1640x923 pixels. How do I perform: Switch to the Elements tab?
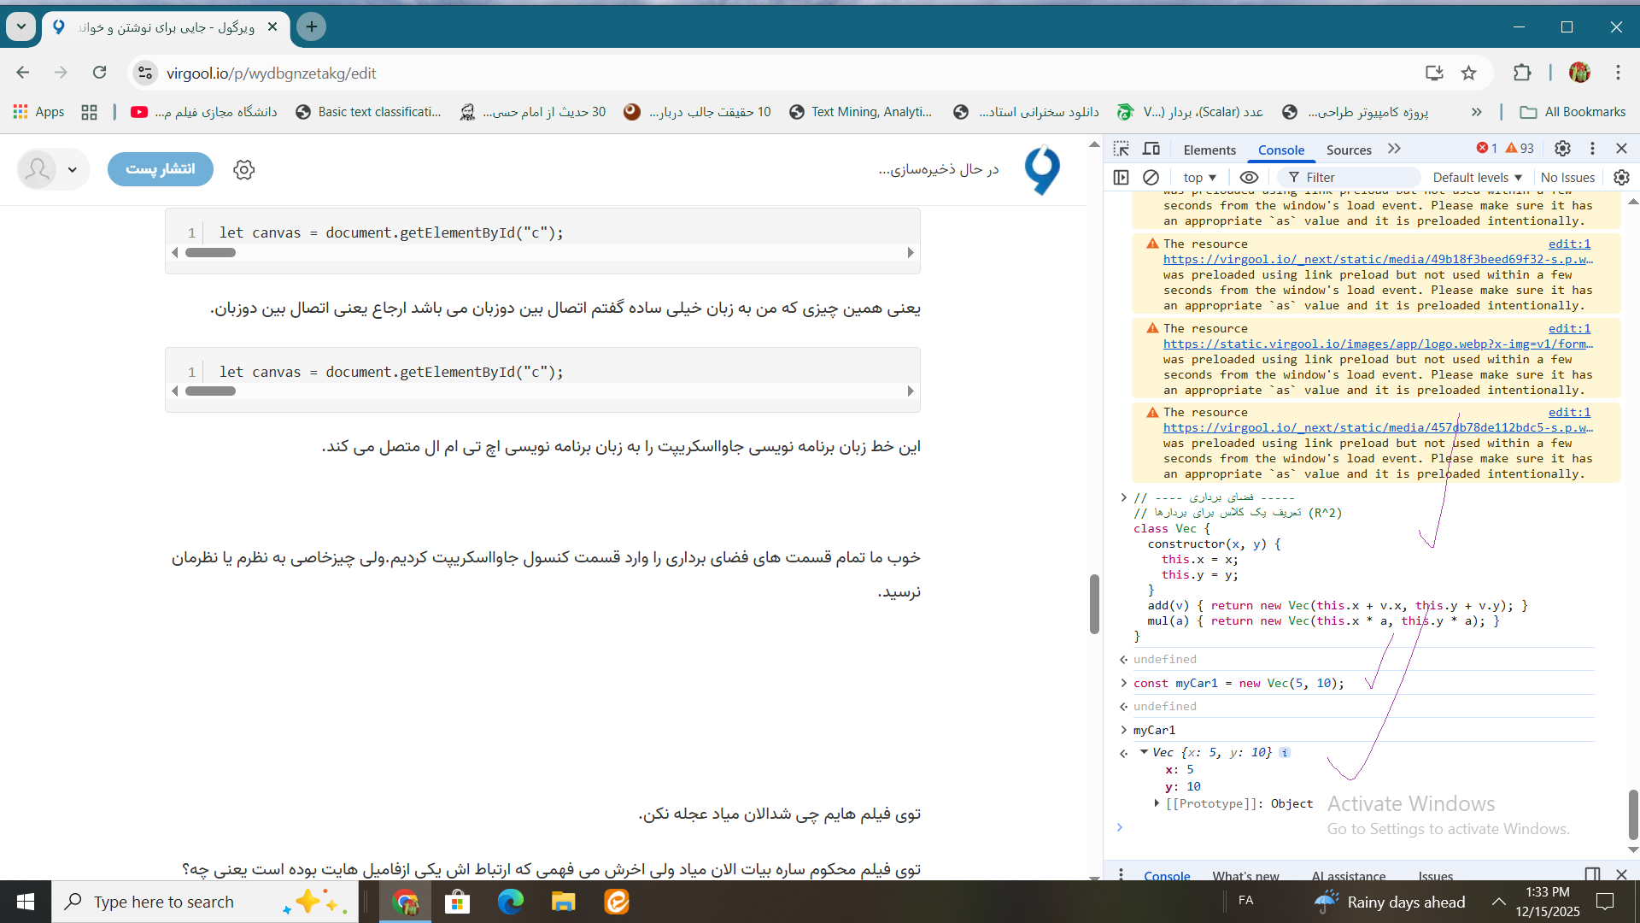tap(1209, 150)
